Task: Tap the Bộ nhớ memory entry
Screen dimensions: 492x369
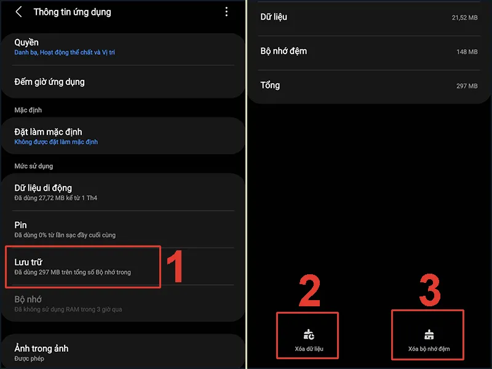Action: point(123,303)
